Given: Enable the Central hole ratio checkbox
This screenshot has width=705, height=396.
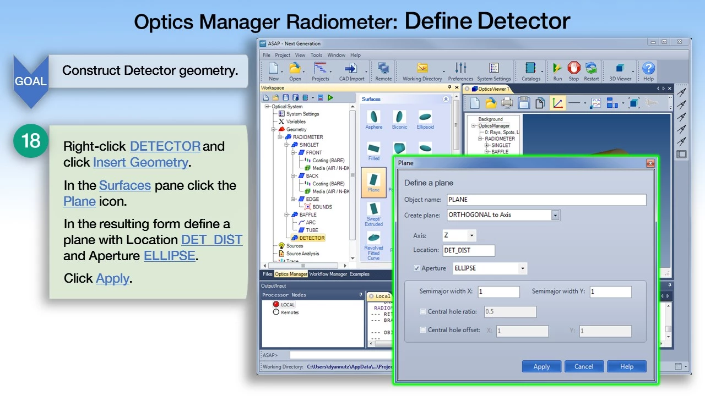Looking at the screenshot, I should click(x=423, y=312).
